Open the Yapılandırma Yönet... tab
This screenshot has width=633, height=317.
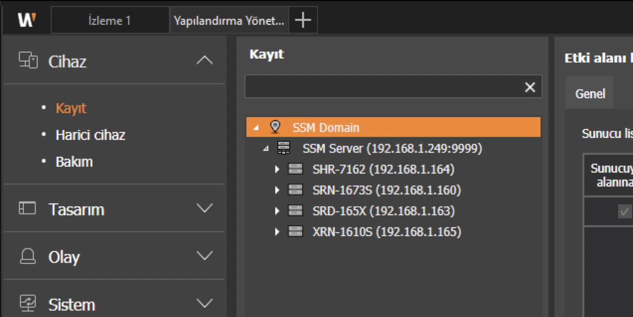pyautogui.click(x=229, y=20)
